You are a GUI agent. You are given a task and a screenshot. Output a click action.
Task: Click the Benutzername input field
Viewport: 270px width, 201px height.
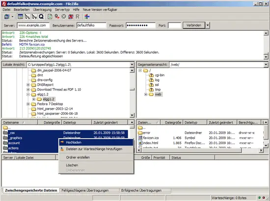pyautogui.click(x=91, y=25)
